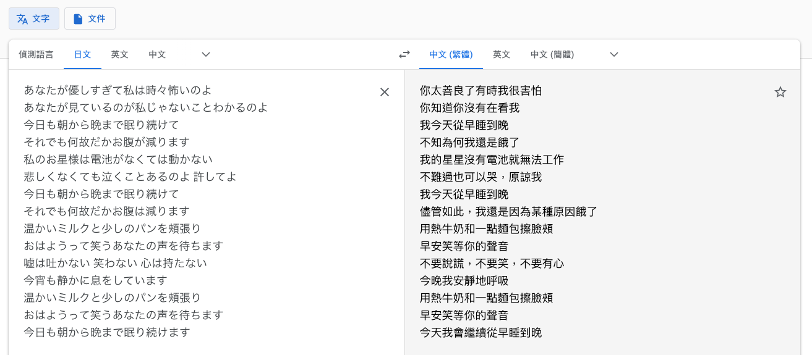
Task: Switch to 文字 text translation mode
Action: pyautogui.click(x=34, y=19)
